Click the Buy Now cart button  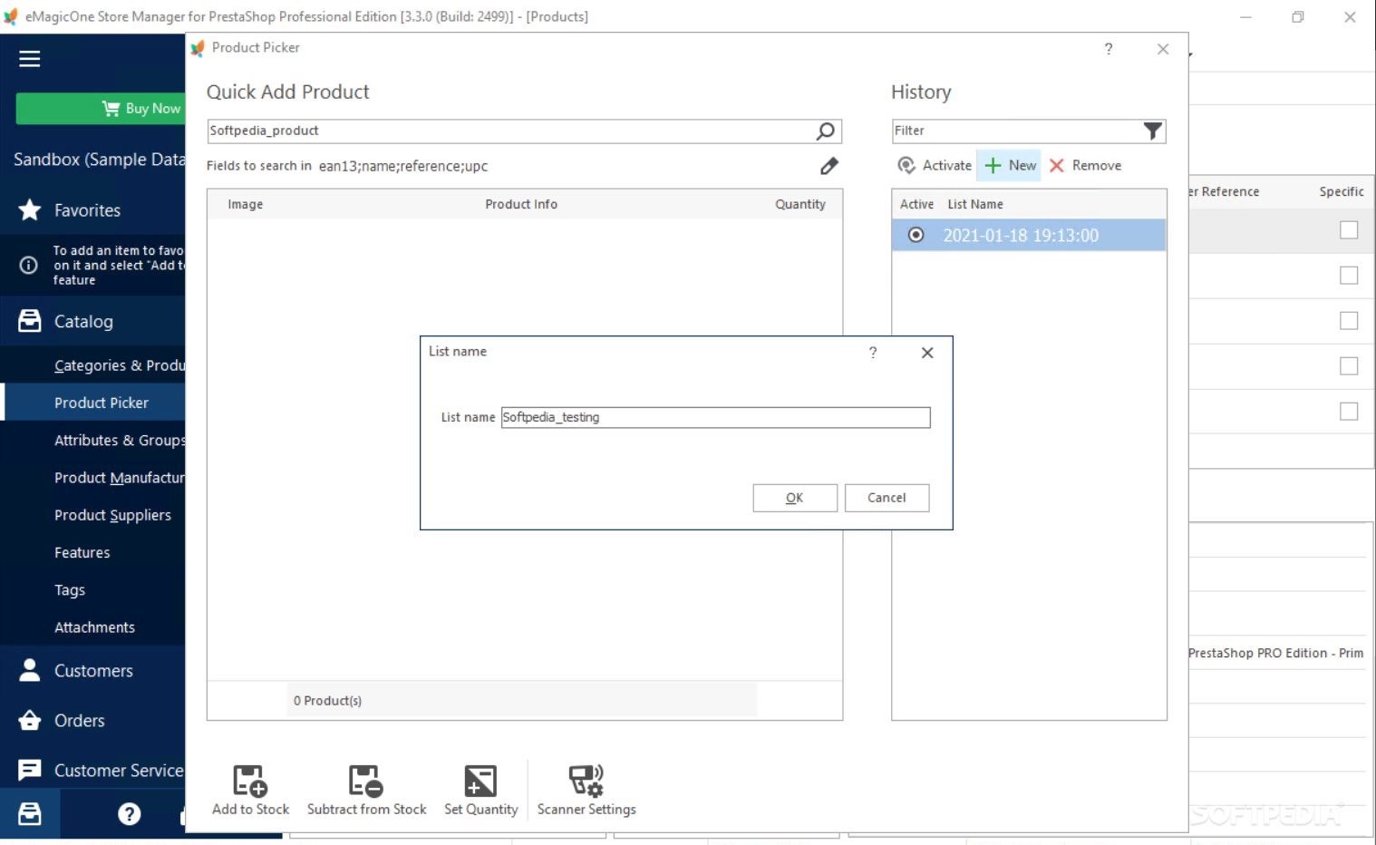(x=100, y=109)
